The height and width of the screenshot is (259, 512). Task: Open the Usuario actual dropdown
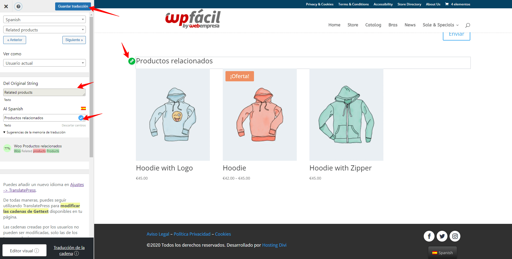coord(44,63)
